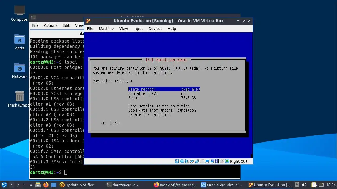Switch to workspace 2 in the pager
This screenshot has height=189, width=337.
(18, 185)
